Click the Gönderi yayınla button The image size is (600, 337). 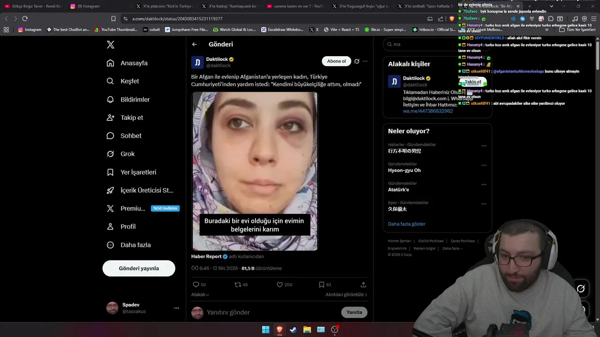(139, 268)
